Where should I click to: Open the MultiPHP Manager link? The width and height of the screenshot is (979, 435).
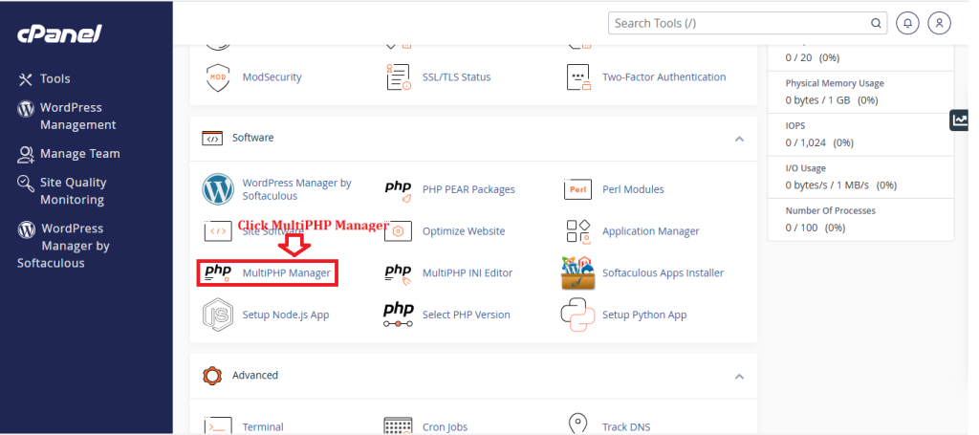tap(286, 273)
